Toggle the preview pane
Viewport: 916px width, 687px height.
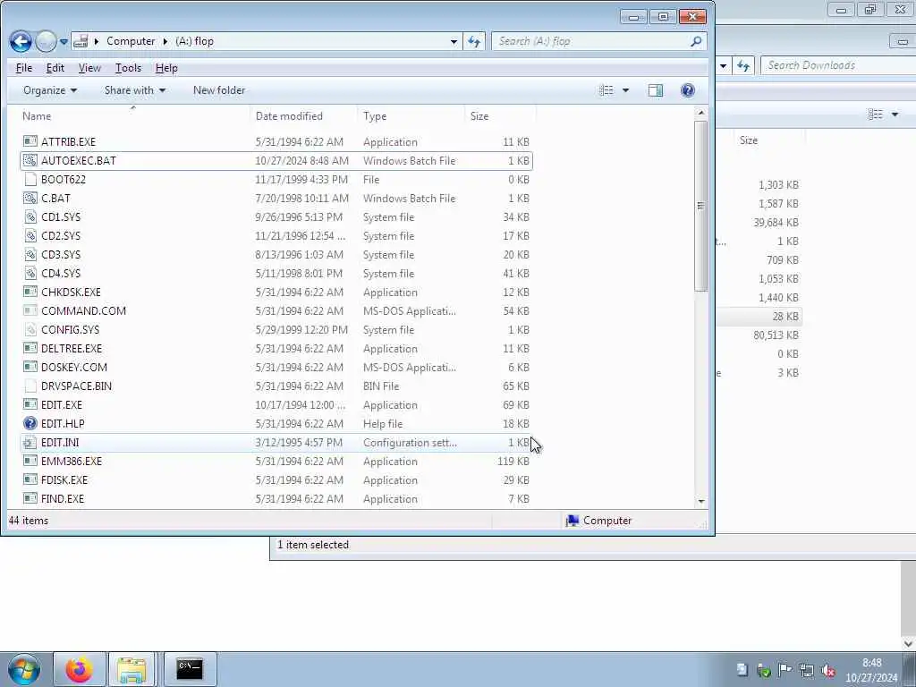pos(656,90)
